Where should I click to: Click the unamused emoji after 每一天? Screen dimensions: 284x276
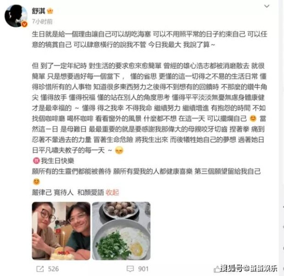click(119, 151)
